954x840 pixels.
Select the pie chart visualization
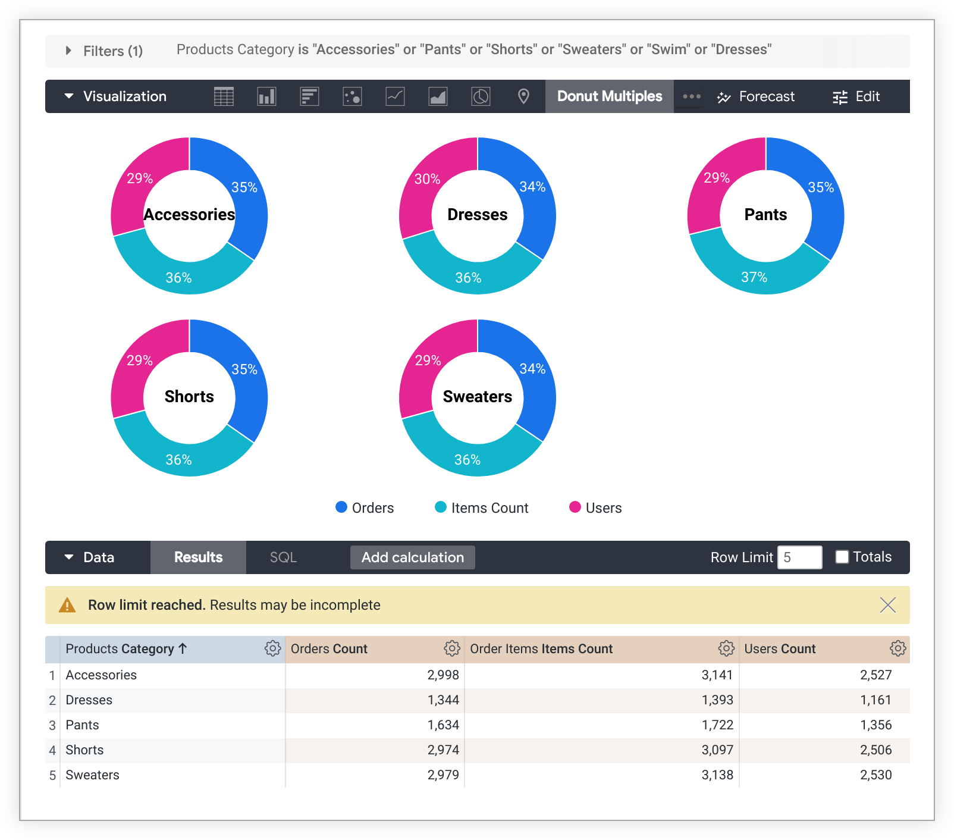(481, 96)
